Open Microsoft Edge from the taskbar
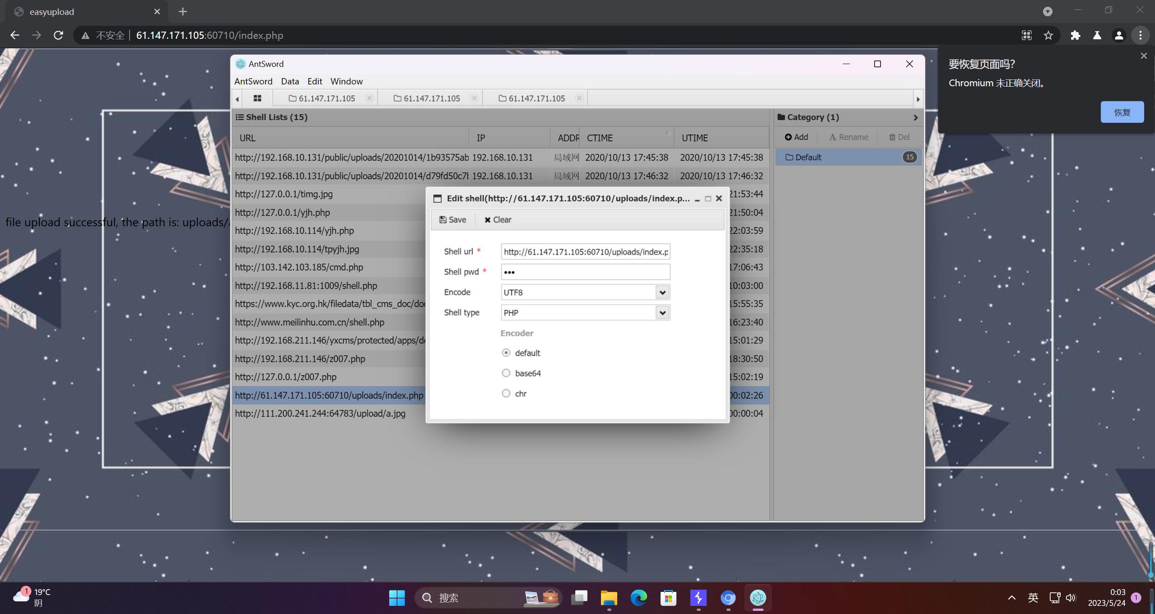The image size is (1155, 614). (x=638, y=598)
